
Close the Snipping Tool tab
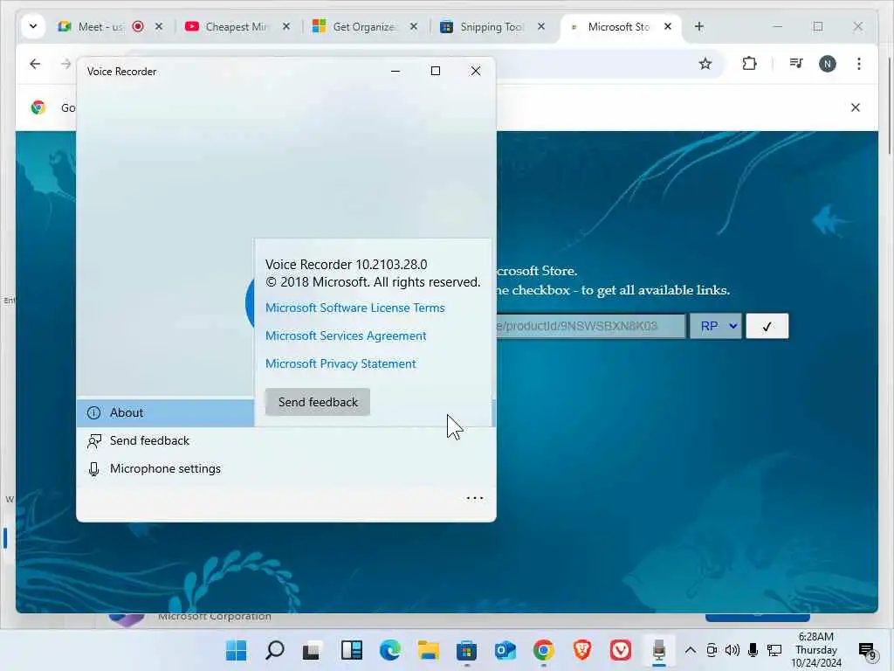coord(541,26)
